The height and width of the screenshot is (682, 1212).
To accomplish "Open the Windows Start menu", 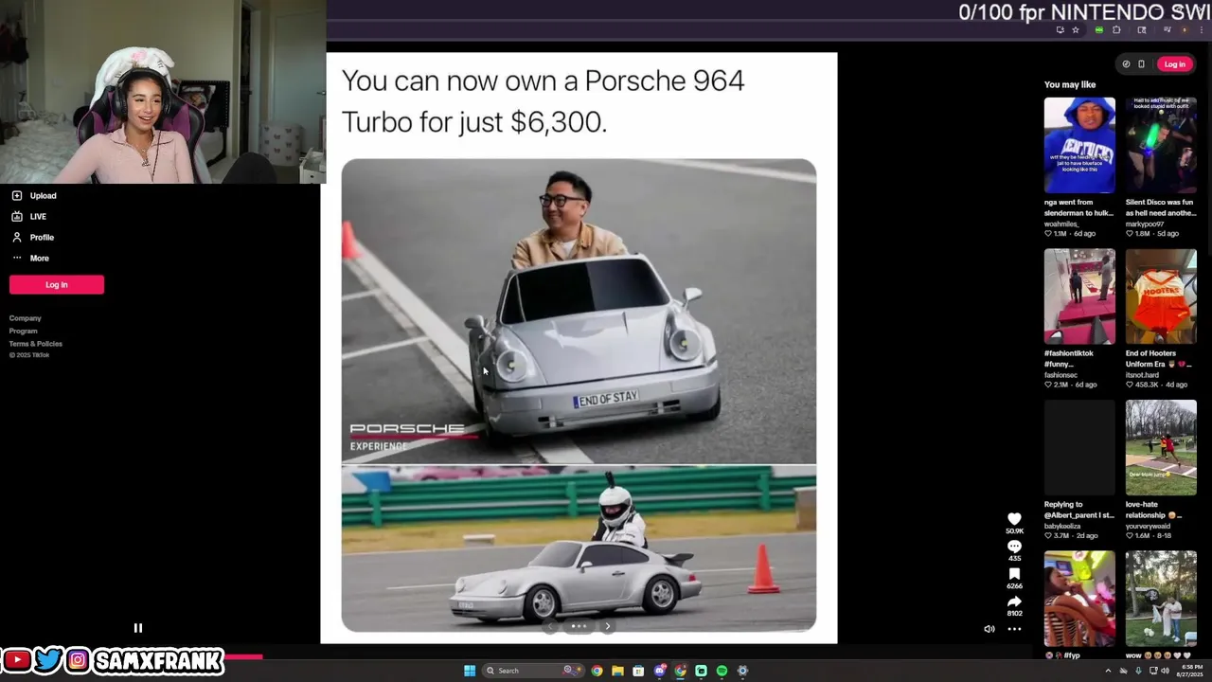I will coord(470,671).
